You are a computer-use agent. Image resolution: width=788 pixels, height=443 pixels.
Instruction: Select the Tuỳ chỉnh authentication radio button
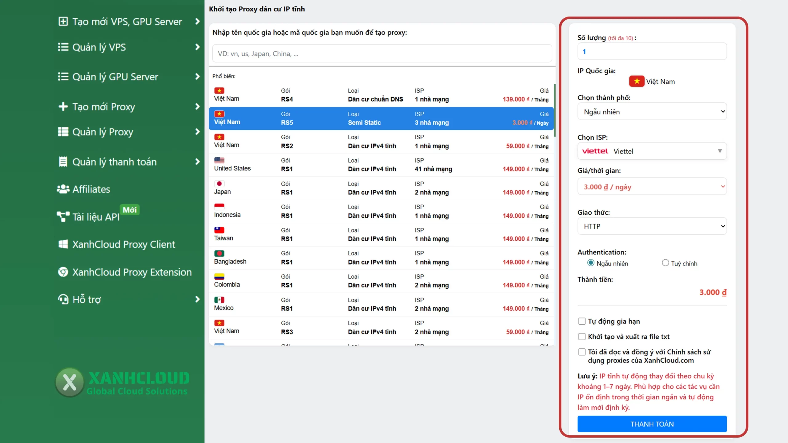[x=665, y=263]
